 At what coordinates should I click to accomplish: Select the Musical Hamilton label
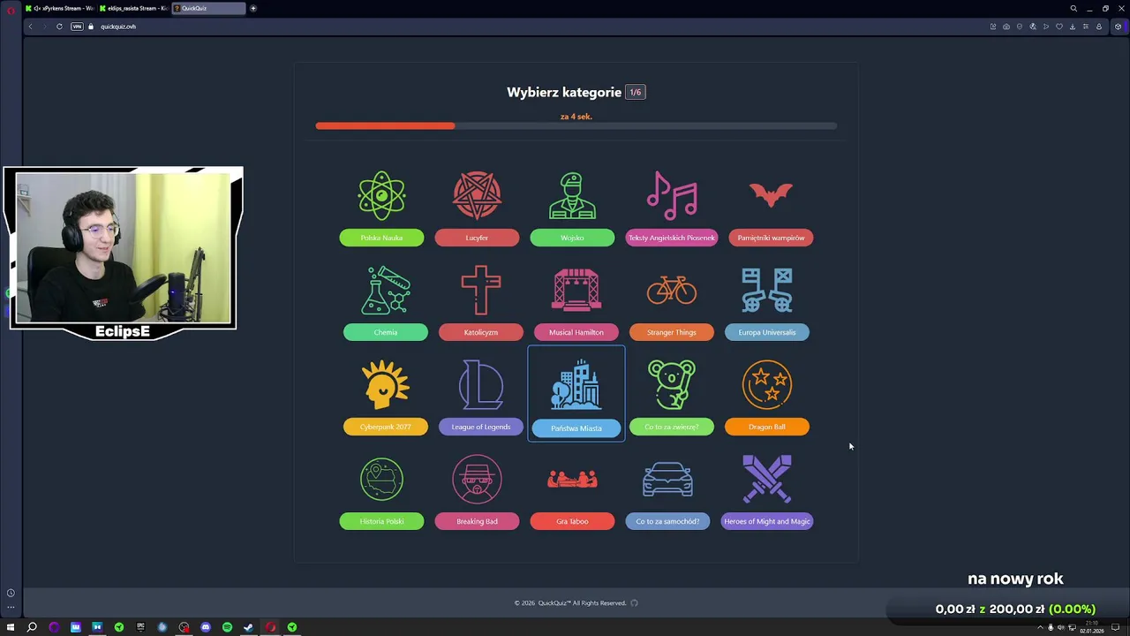point(576,332)
